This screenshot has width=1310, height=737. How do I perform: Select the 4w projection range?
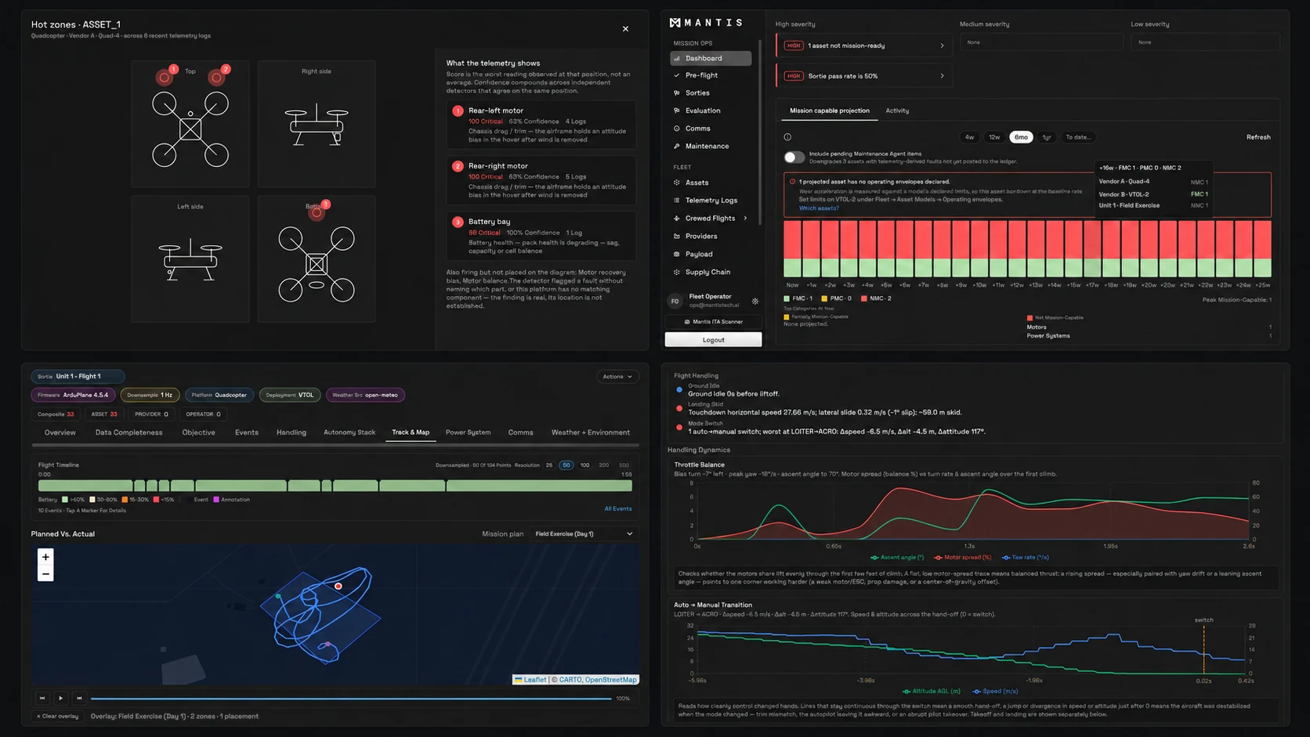point(969,137)
